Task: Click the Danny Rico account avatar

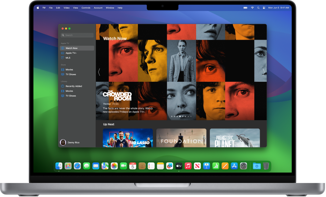Action: point(63,142)
